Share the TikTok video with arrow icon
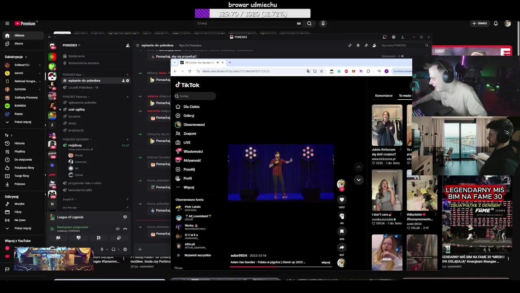The height and width of the screenshot is (293, 520). (x=342, y=247)
